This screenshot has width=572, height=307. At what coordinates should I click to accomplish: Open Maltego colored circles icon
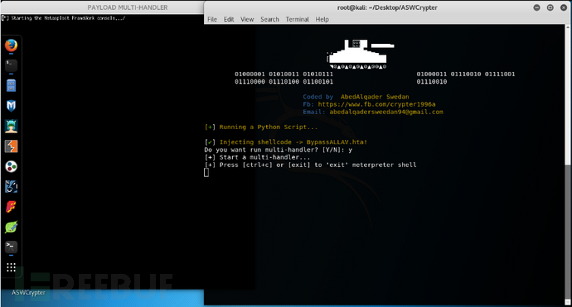coord(11,167)
